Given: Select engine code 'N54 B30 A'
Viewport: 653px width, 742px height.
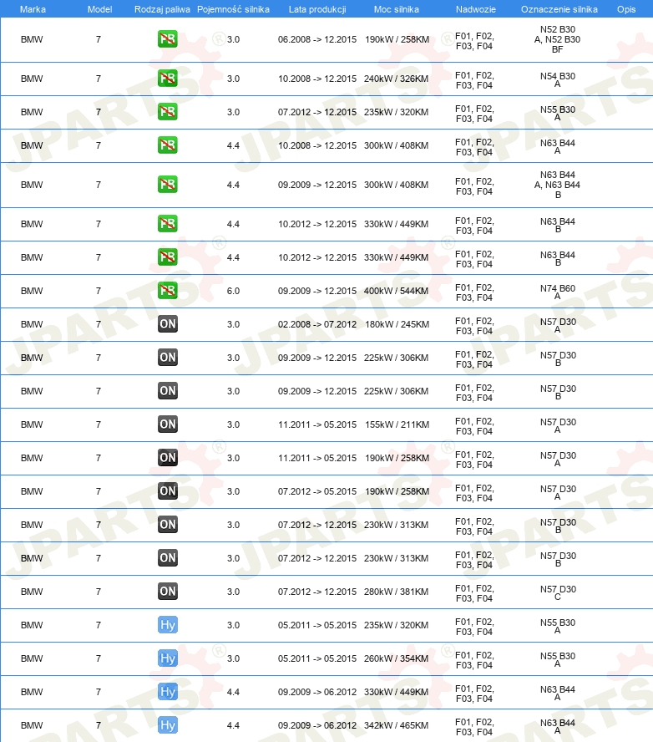Looking at the screenshot, I should click(558, 79).
